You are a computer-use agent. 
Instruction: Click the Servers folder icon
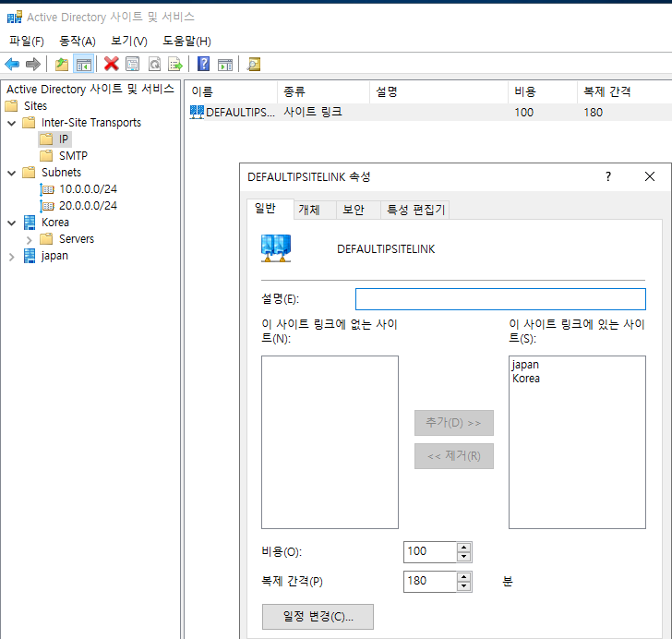coord(46,238)
